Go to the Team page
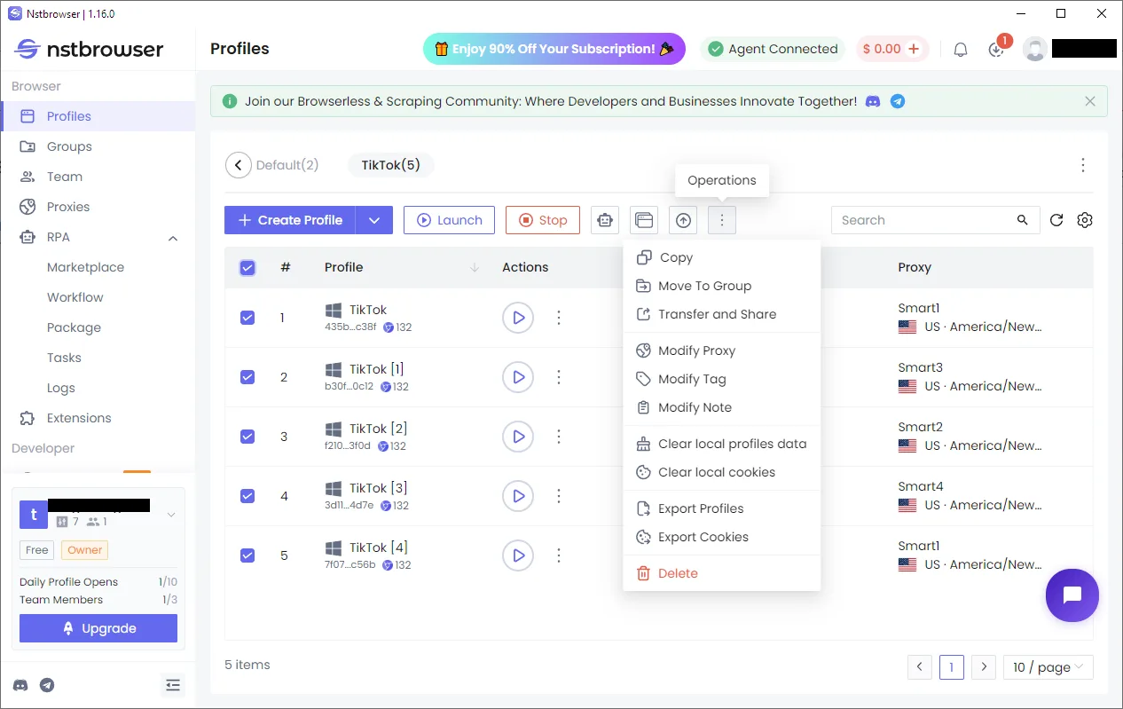 (98, 177)
